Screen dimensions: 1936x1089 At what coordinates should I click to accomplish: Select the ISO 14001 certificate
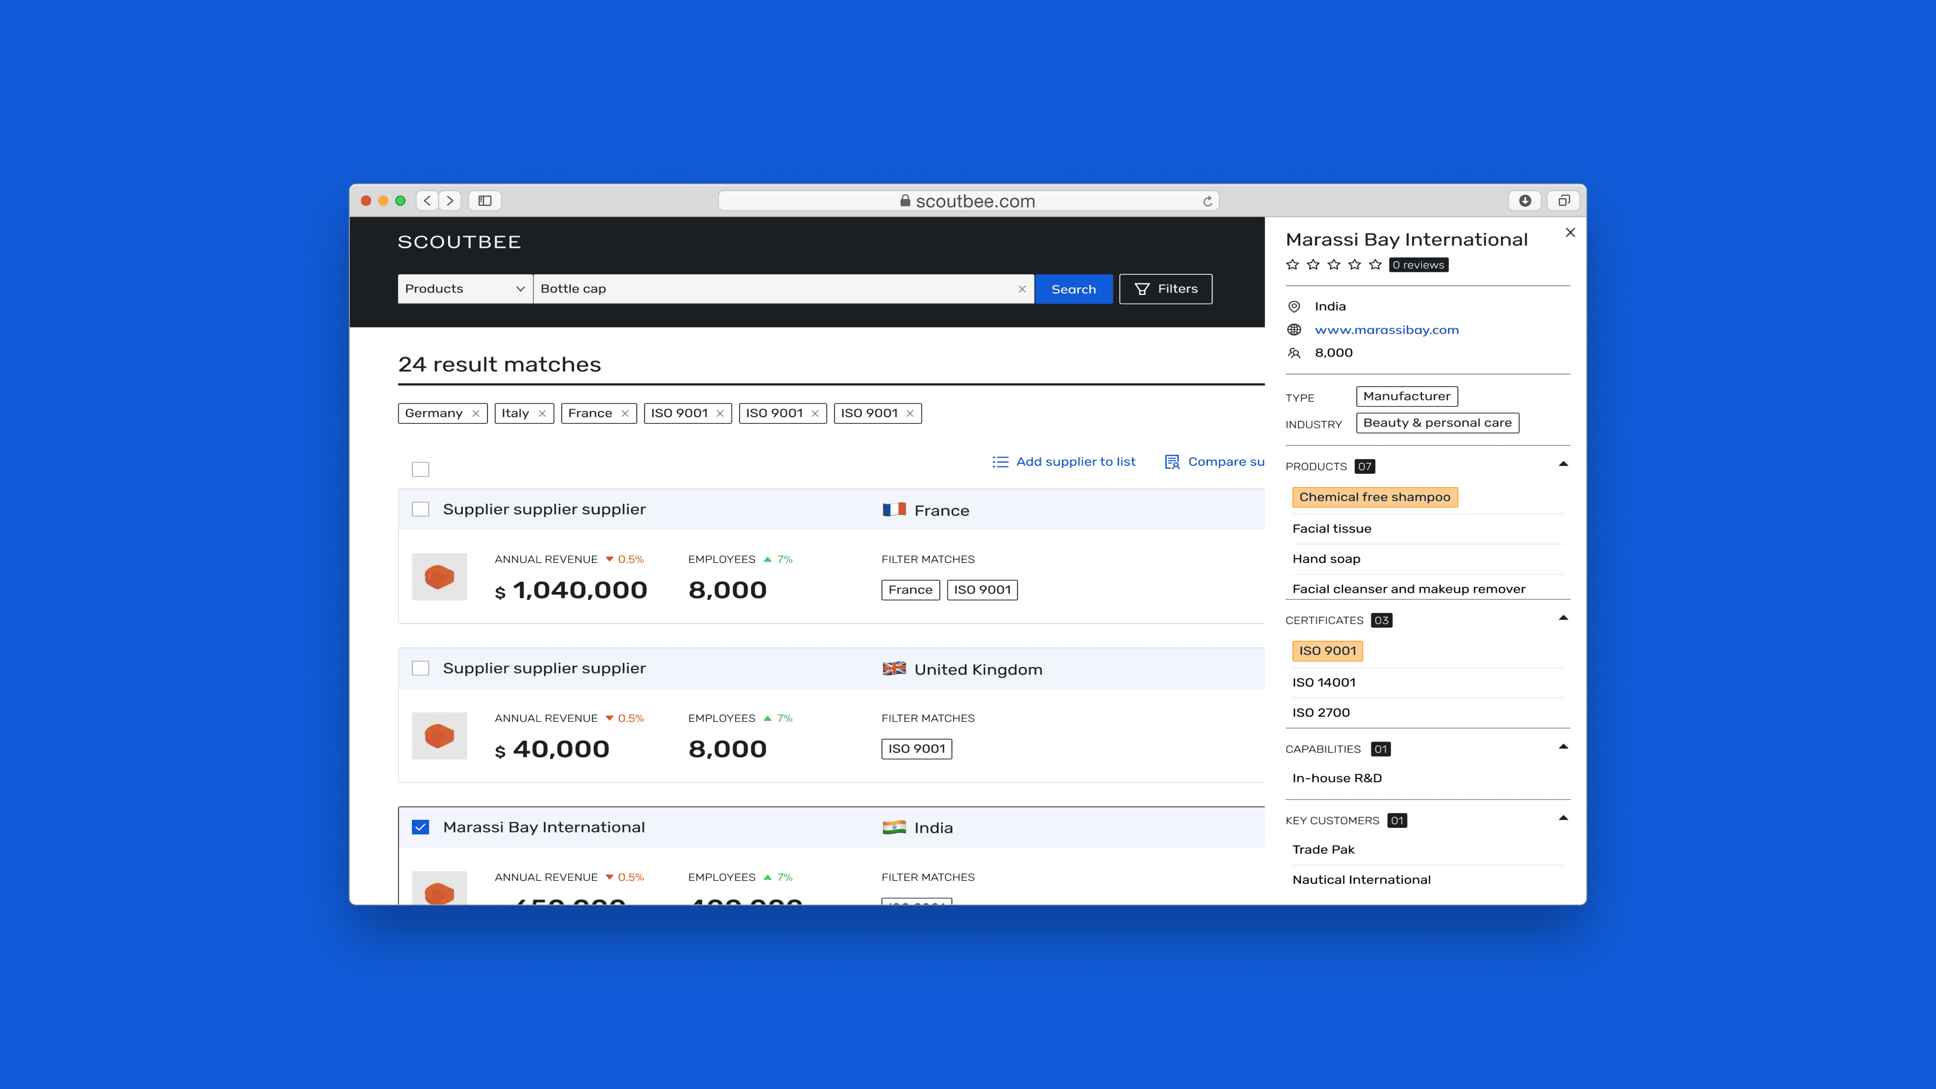1324,683
